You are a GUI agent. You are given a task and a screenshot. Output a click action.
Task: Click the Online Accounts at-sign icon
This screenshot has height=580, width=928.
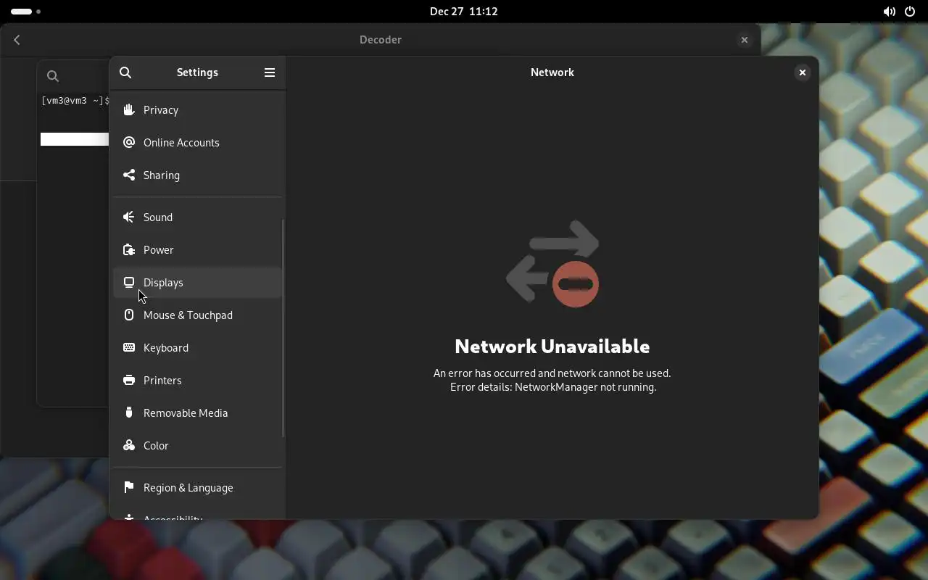point(129,142)
